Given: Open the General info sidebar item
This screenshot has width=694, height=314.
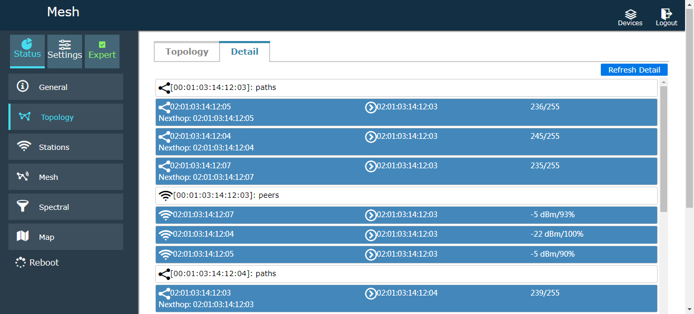Looking at the screenshot, I should pos(66,87).
